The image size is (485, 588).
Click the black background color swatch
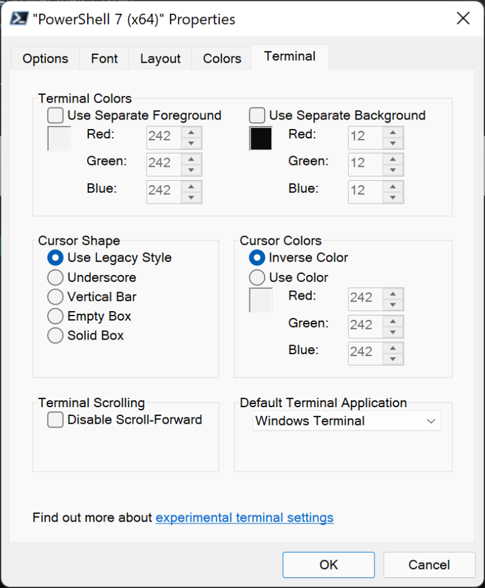[x=261, y=139]
